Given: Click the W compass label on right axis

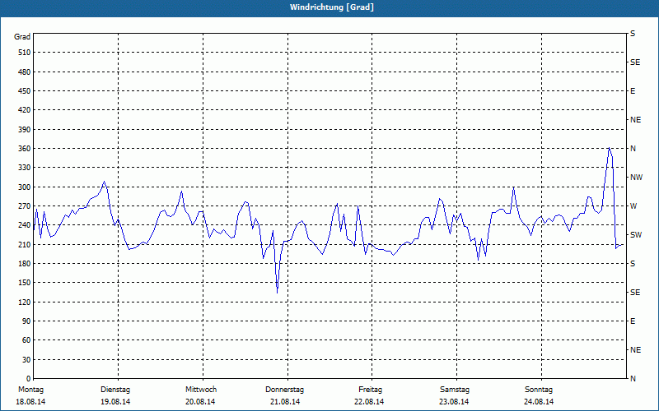Looking at the screenshot, I should tap(633, 206).
